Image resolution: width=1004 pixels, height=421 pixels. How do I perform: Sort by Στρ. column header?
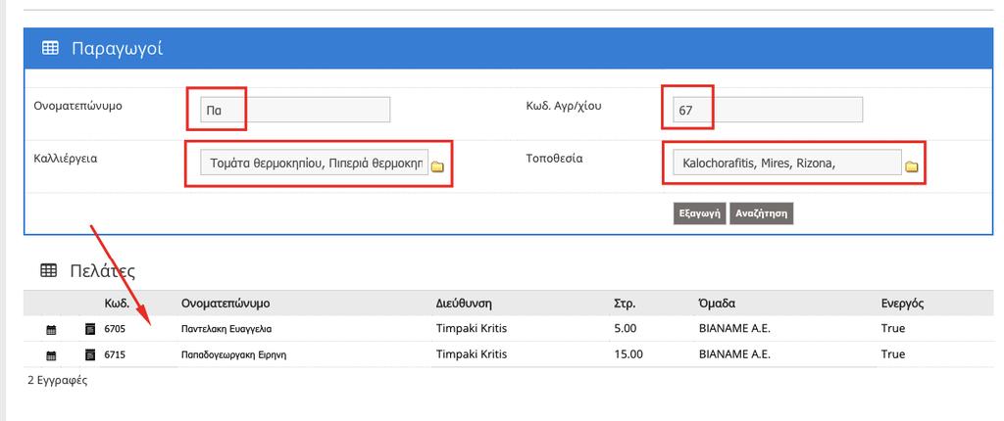[x=625, y=304]
